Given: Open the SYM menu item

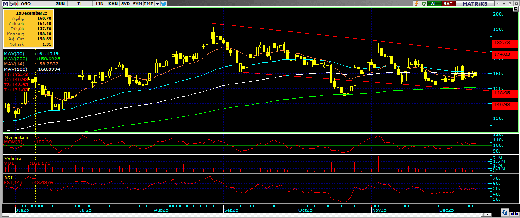Looking at the screenshot, I should (137, 3).
